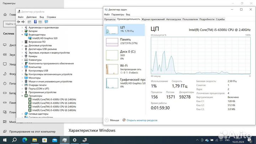256x144 pixels.
Task: Click Компоненты программного обеспечения row
Action: point(51,63)
